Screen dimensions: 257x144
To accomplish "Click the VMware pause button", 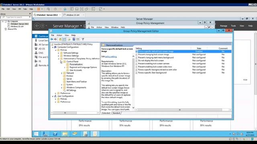I will pos(39,9).
